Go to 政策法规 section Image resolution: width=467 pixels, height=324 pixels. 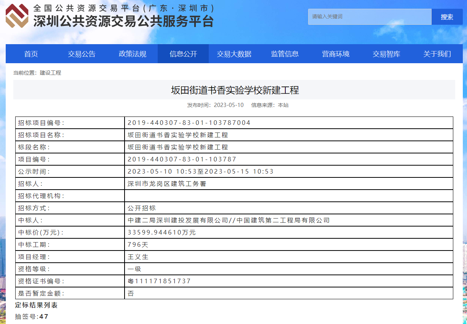tap(132, 54)
